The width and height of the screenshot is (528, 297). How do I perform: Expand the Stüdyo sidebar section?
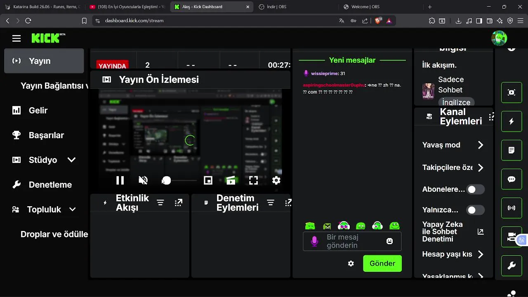coord(71,160)
